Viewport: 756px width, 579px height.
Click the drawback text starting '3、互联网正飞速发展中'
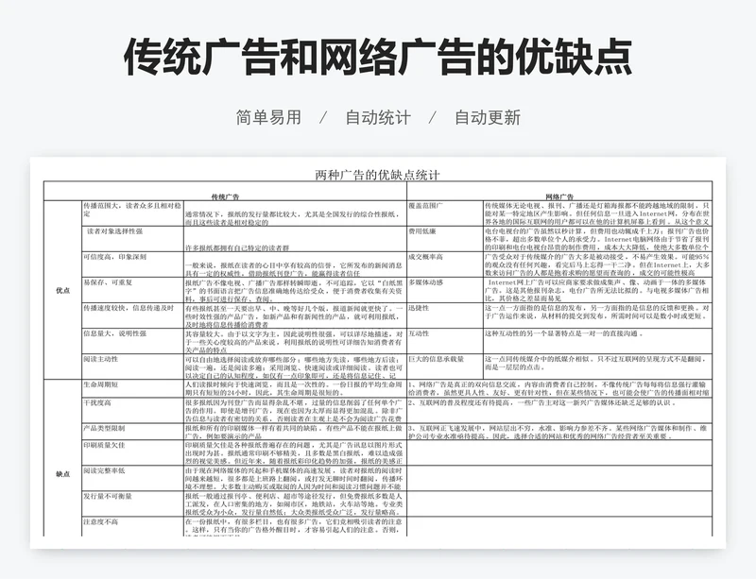(x=558, y=432)
